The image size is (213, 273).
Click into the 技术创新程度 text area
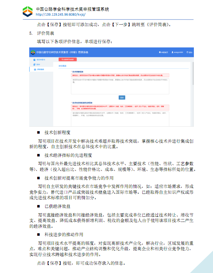[x=120, y=87]
